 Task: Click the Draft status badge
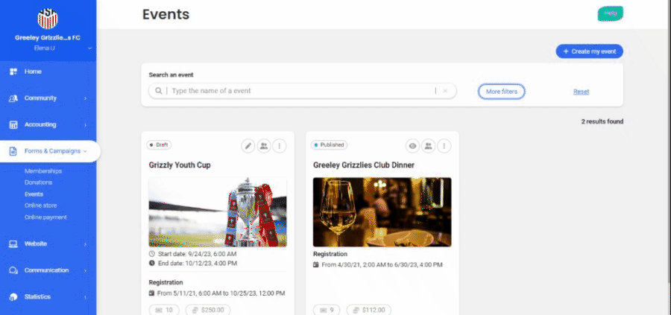pyautogui.click(x=159, y=145)
